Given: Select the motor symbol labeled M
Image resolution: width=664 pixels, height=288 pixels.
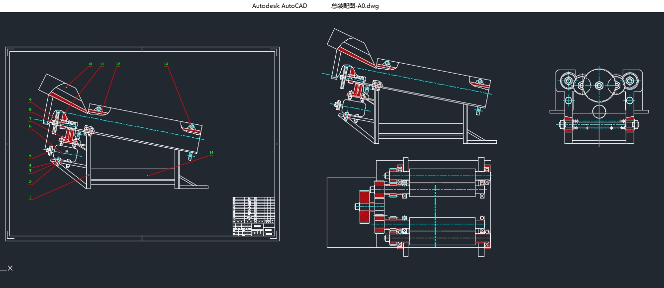Looking at the screenshot, I should [67, 152].
